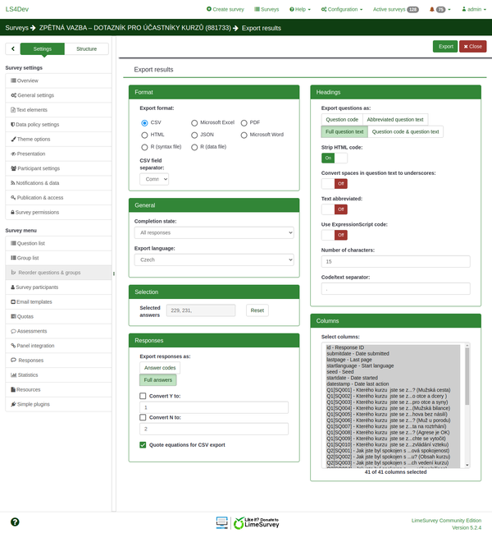Screen dimensions: 492x533
Task: Open the Export language dropdown
Action: tap(213, 260)
